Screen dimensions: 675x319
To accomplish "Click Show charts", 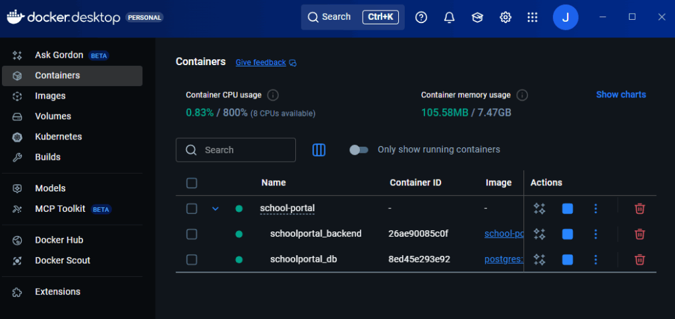I will click(620, 95).
